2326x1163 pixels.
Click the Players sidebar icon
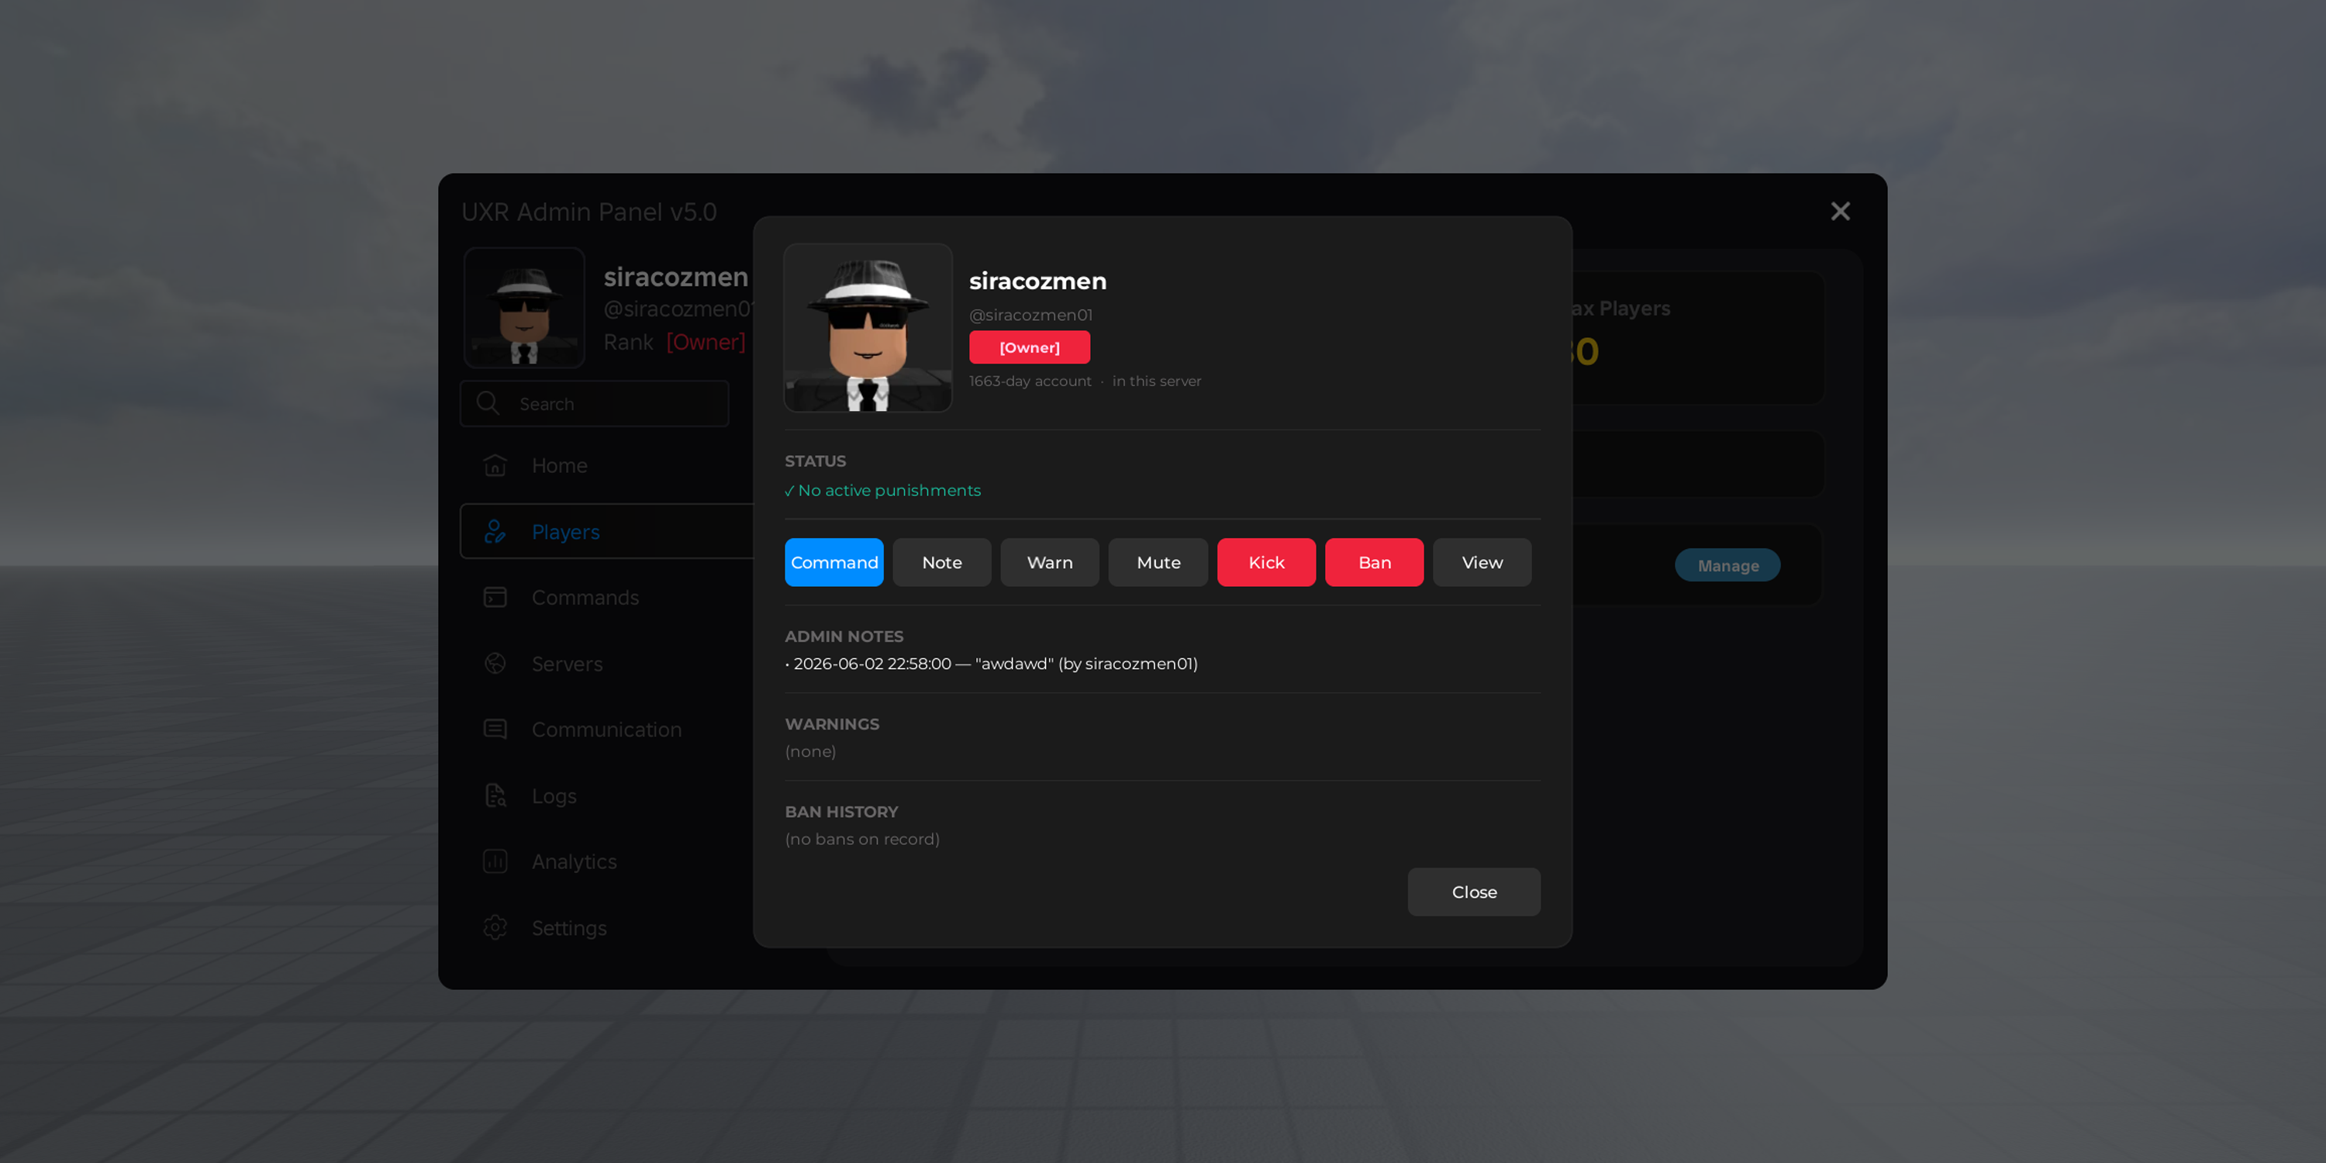495,532
